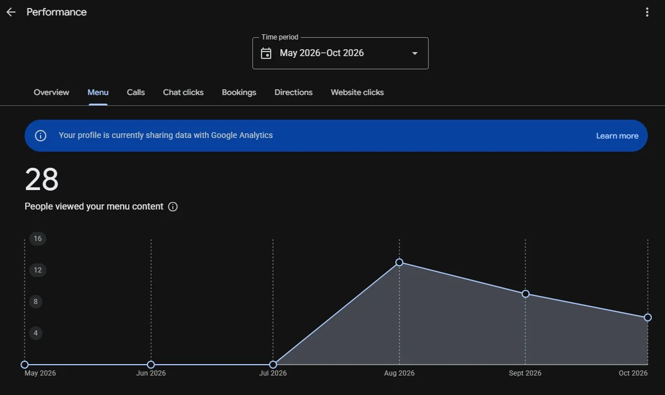
Task: Switch to the Website clicks tab
Action: (x=357, y=93)
